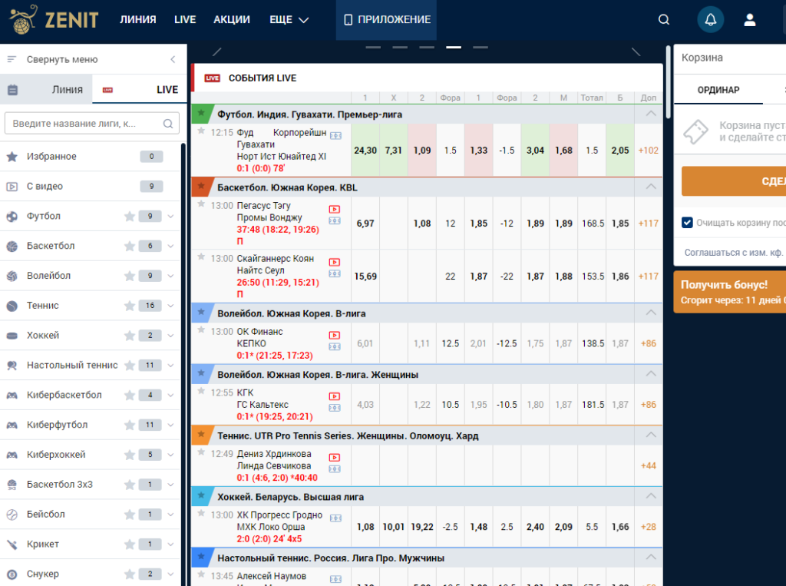Screen dimensions: 786x586
Task: Open video stream for ОК Финанс match
Action: tap(335, 335)
